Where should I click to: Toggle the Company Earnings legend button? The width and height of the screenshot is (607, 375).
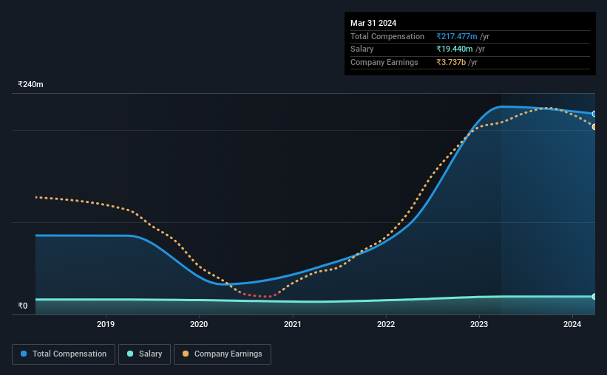(x=223, y=354)
